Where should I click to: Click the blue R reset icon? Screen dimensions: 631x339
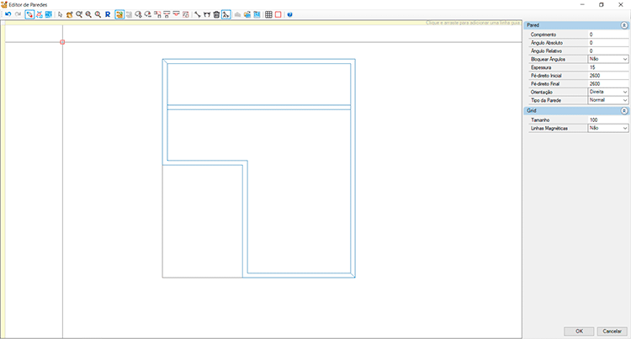click(108, 14)
